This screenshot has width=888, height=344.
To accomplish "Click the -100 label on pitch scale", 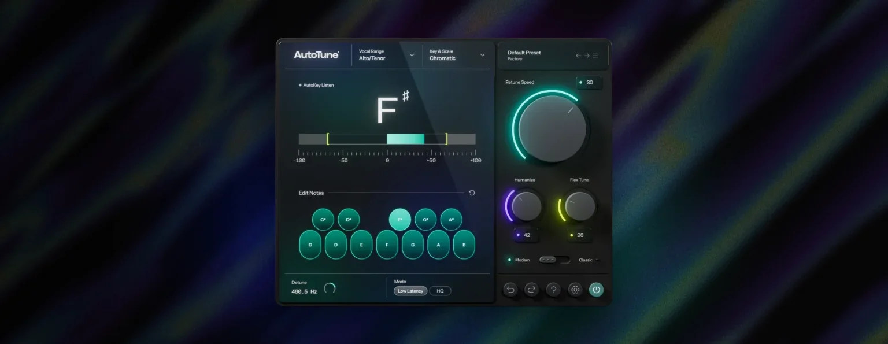I will pyautogui.click(x=299, y=160).
